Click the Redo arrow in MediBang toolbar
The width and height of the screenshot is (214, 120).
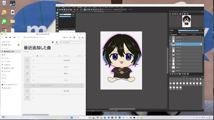78,10
